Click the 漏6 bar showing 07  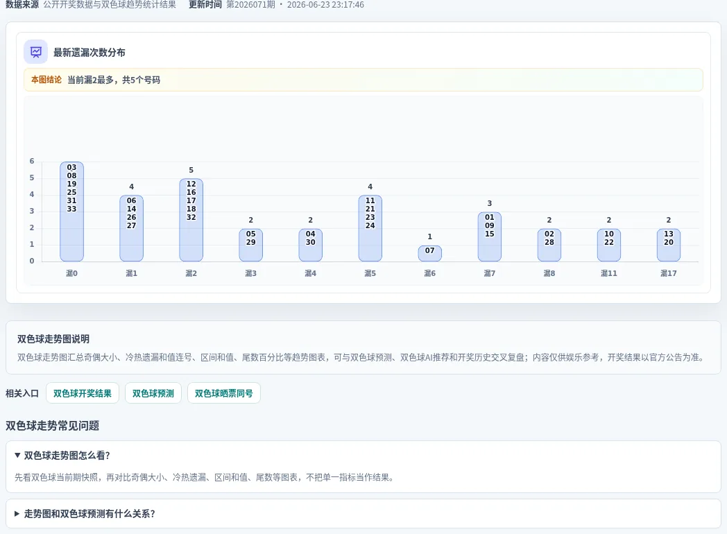pyautogui.click(x=430, y=253)
